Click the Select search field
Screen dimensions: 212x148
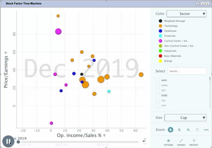click(x=186, y=71)
